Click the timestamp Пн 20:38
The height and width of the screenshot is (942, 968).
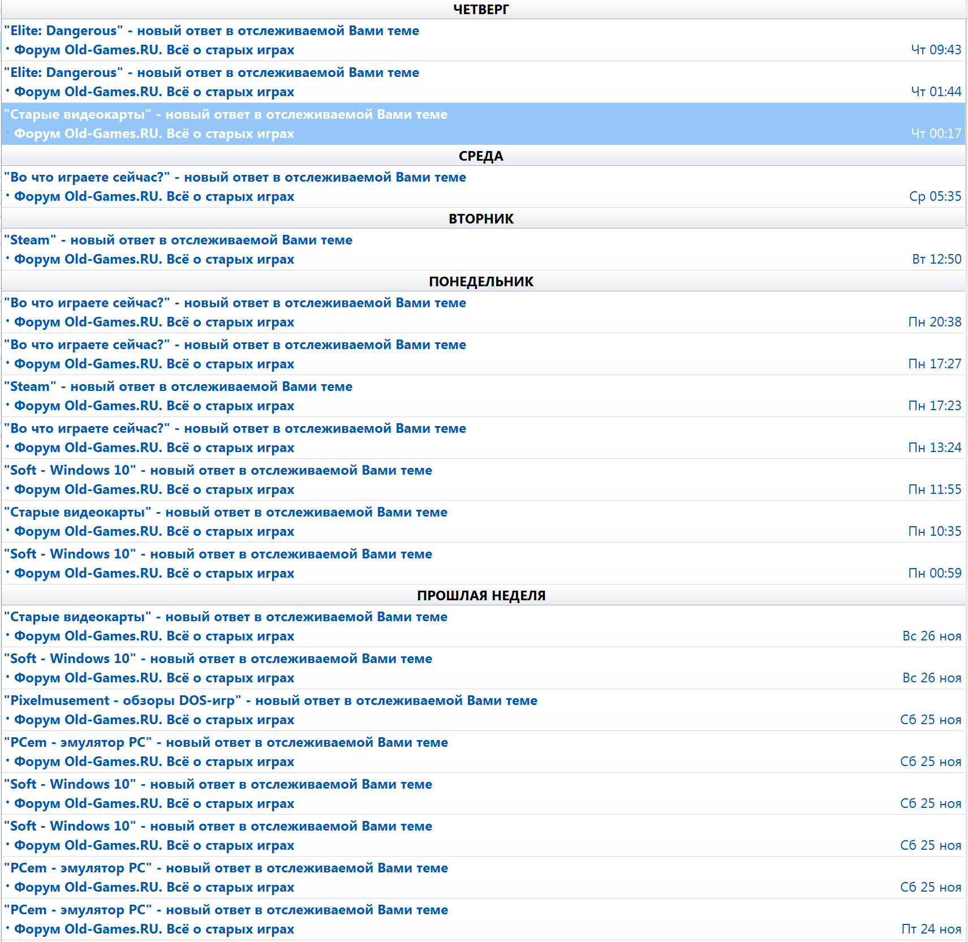coord(935,322)
